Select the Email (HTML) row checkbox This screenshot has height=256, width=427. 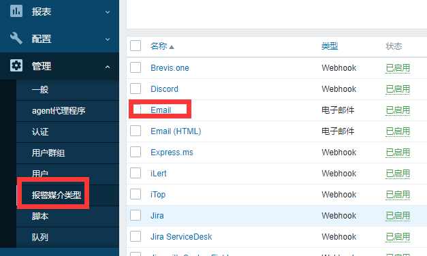click(136, 131)
